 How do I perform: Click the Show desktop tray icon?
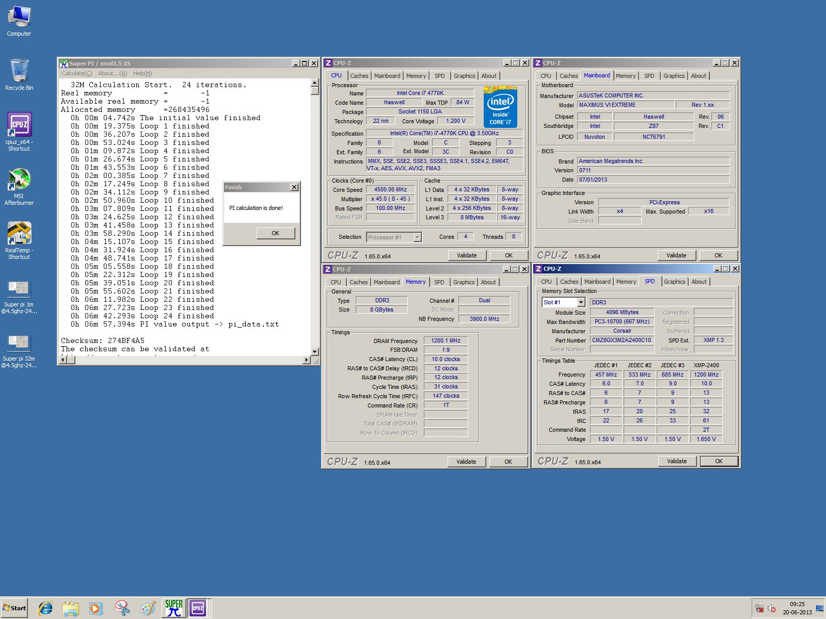tap(820, 609)
